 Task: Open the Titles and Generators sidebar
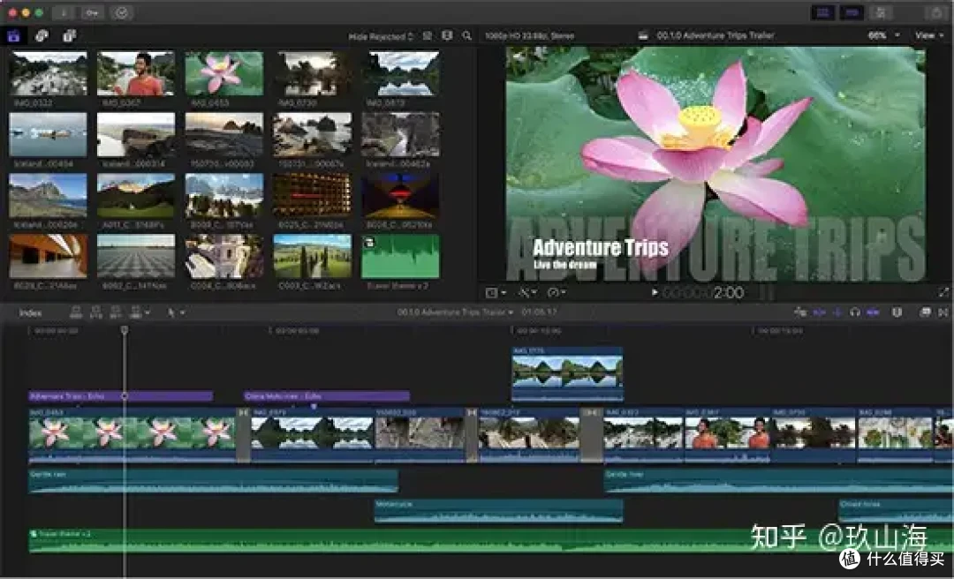[x=69, y=36]
